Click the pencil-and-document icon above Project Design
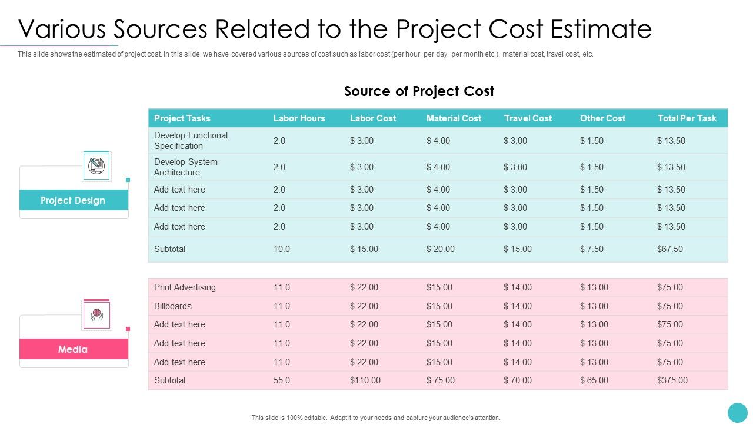The image size is (753, 424). (x=95, y=166)
